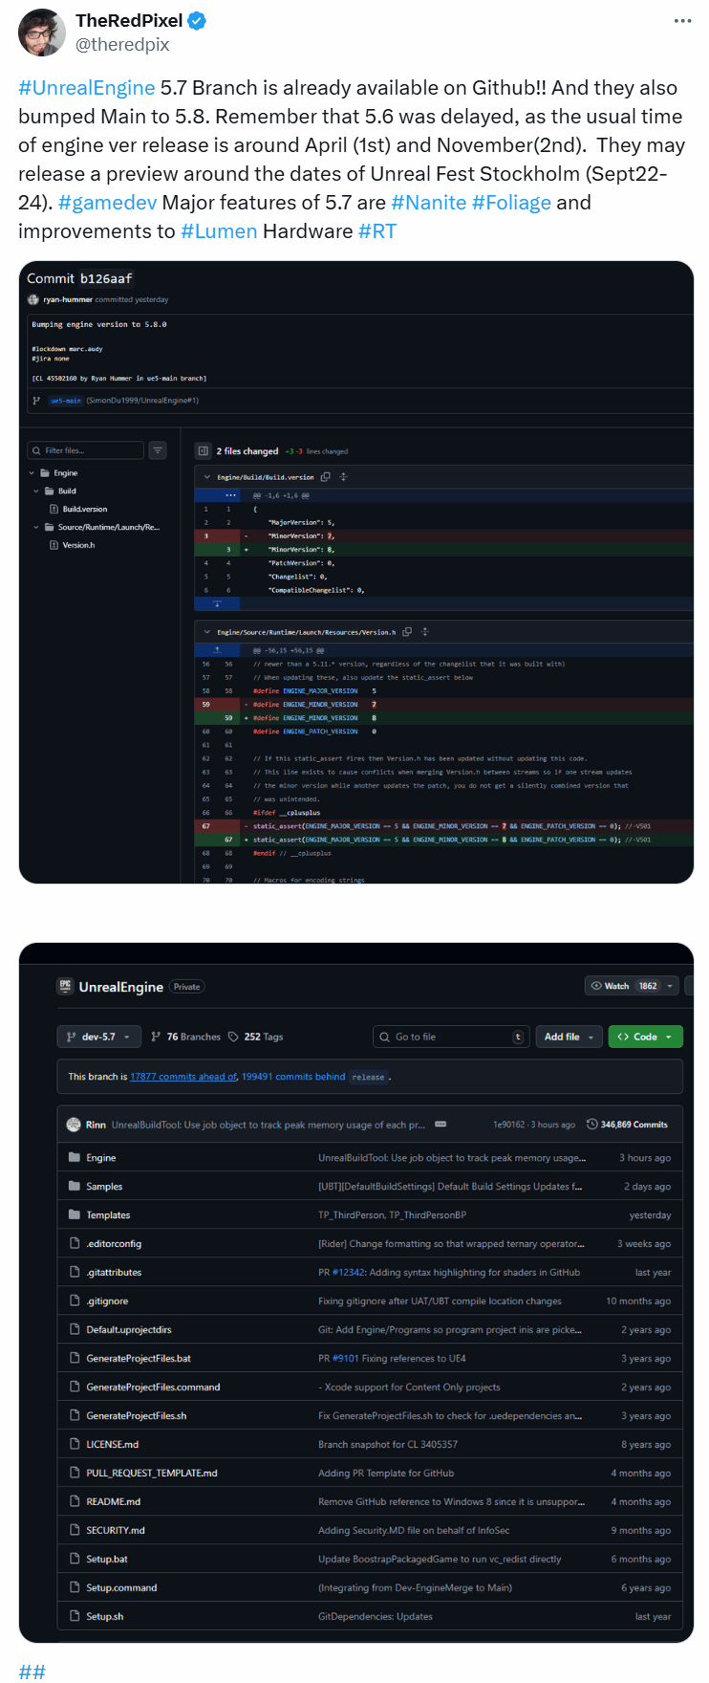Screen dimensions: 709x1683
Task: Click the history icon beside 346,869 Commits
Action: (591, 1125)
